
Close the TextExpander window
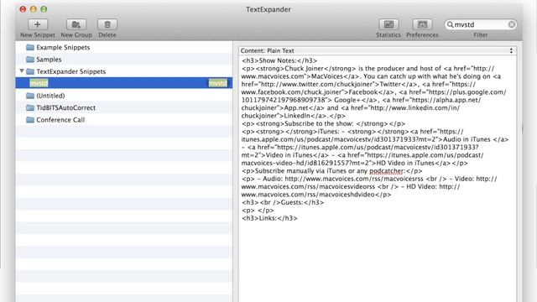(x=23, y=9)
